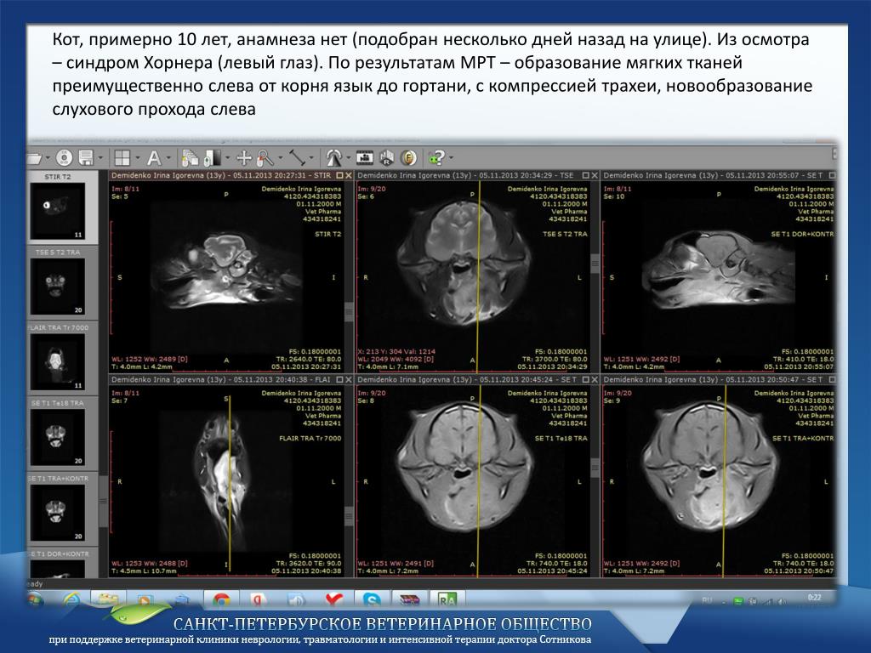Open Internet Explorer from the taskbar
Image resolution: width=871 pixels, height=653 pixels.
pos(71,599)
